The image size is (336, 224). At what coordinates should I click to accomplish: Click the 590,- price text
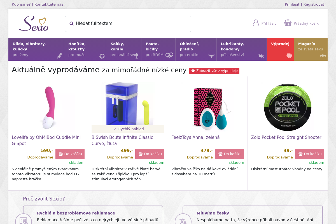(47, 151)
